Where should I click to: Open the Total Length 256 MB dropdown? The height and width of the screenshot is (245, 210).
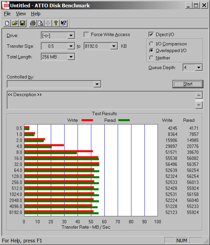[x=71, y=57]
